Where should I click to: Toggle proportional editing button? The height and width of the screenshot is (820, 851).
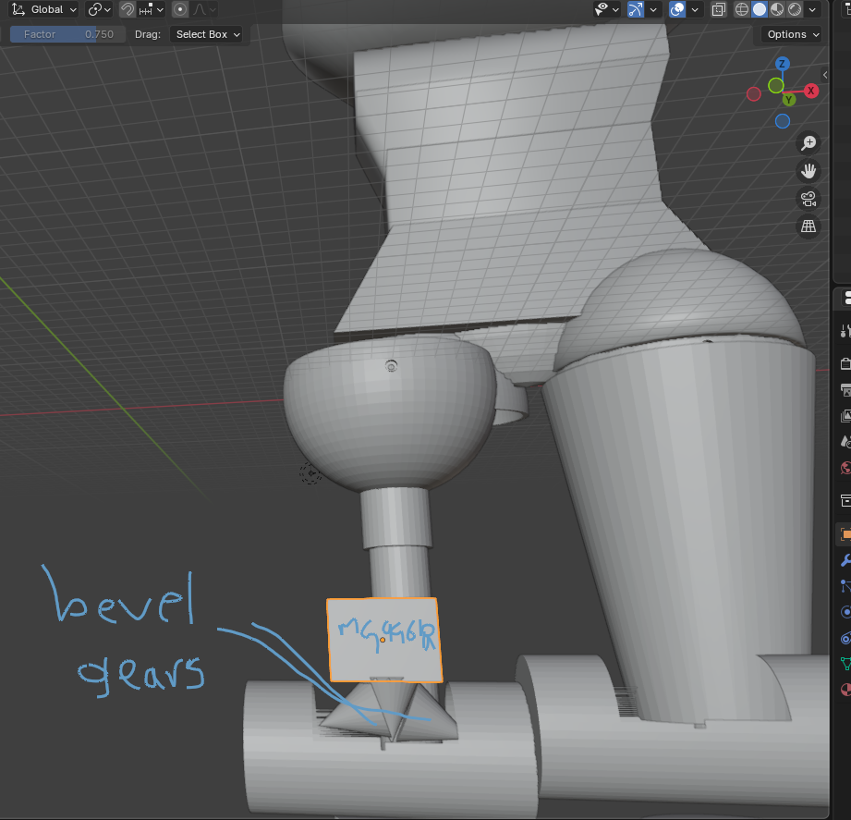179,9
